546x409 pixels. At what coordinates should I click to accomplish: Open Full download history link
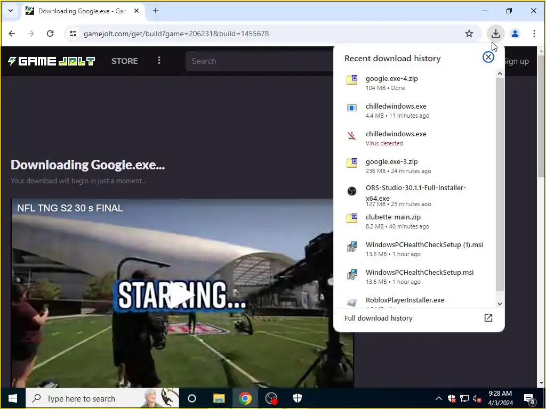[379, 318]
